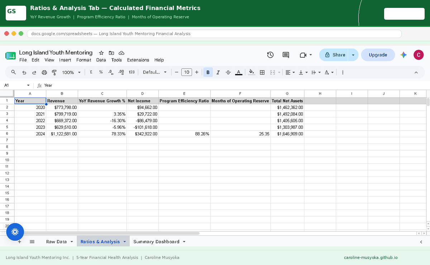
Task: Open the fill color picker
Action: pyautogui.click(x=252, y=72)
